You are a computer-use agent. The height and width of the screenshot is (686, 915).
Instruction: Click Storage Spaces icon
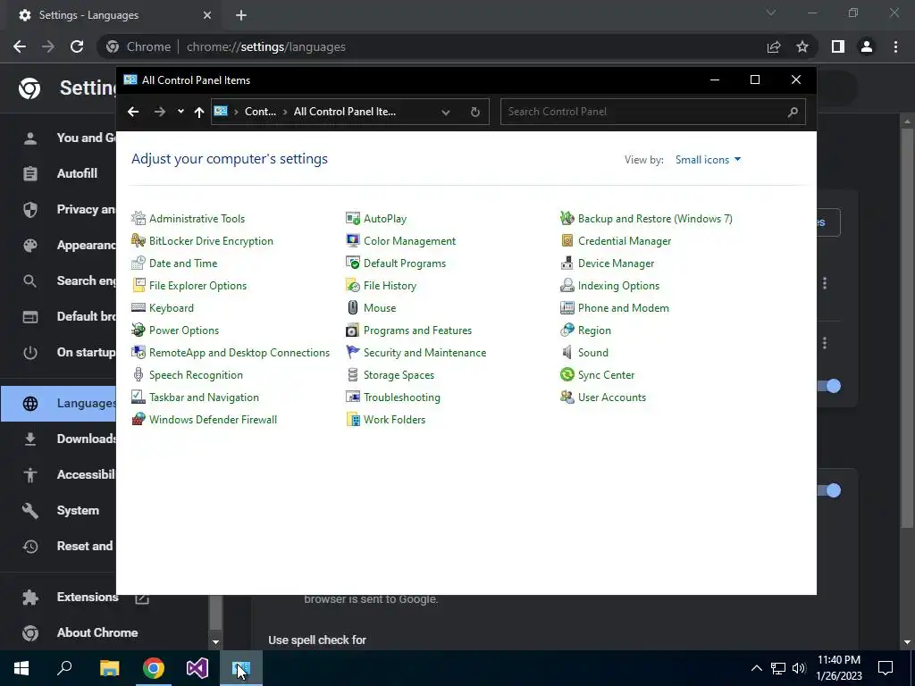coord(352,374)
